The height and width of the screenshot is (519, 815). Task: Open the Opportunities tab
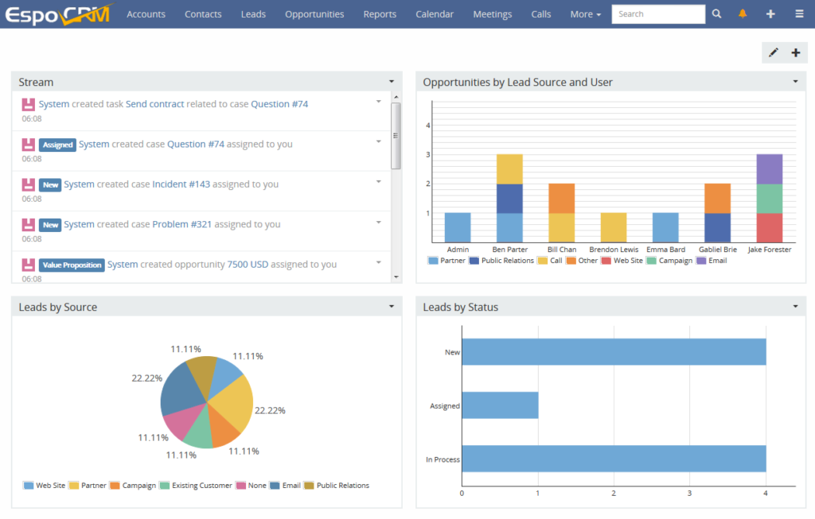[314, 14]
